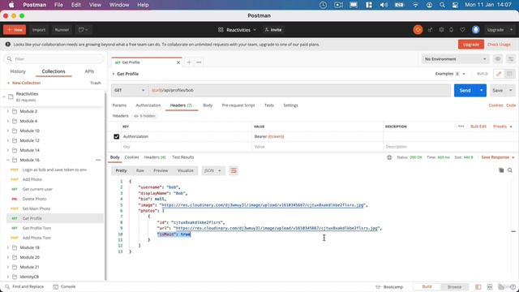Open the JSON format dropdown
The image size is (519, 292).
coord(212,170)
